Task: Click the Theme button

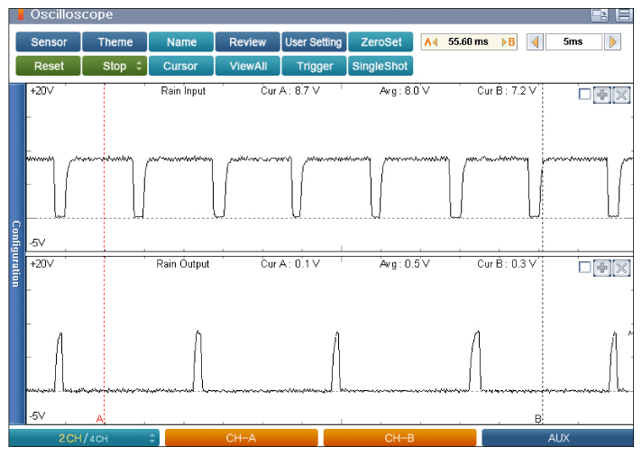Action: [115, 42]
